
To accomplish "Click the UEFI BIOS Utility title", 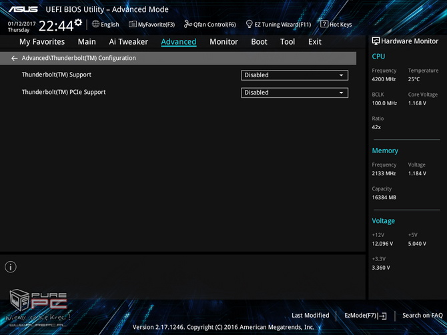I will (107, 9).
